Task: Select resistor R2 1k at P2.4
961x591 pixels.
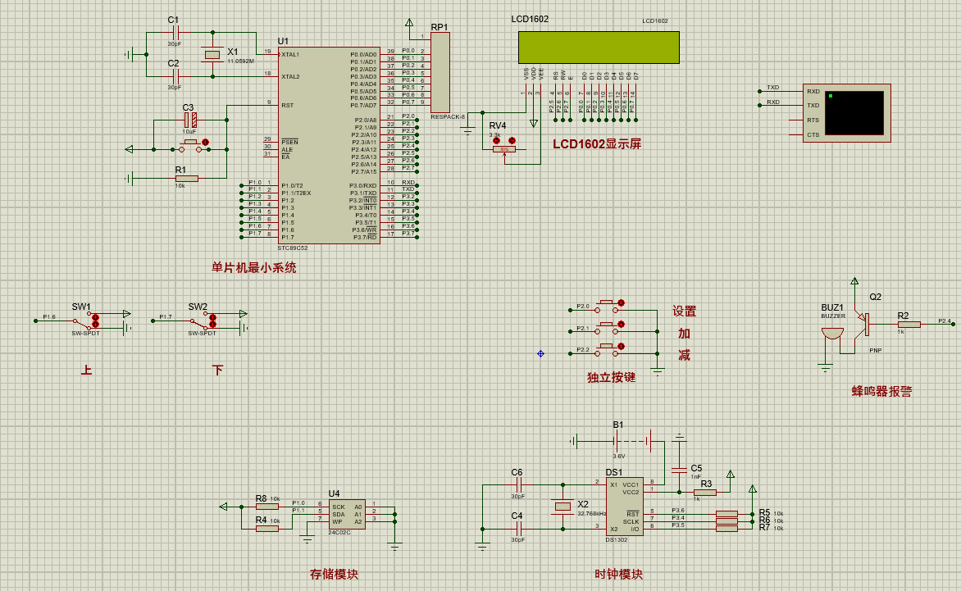Action: 909,325
